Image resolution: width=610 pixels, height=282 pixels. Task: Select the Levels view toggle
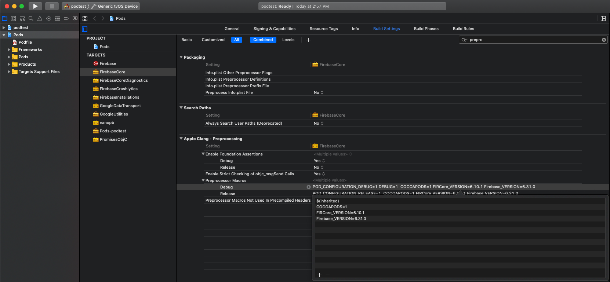pos(288,40)
